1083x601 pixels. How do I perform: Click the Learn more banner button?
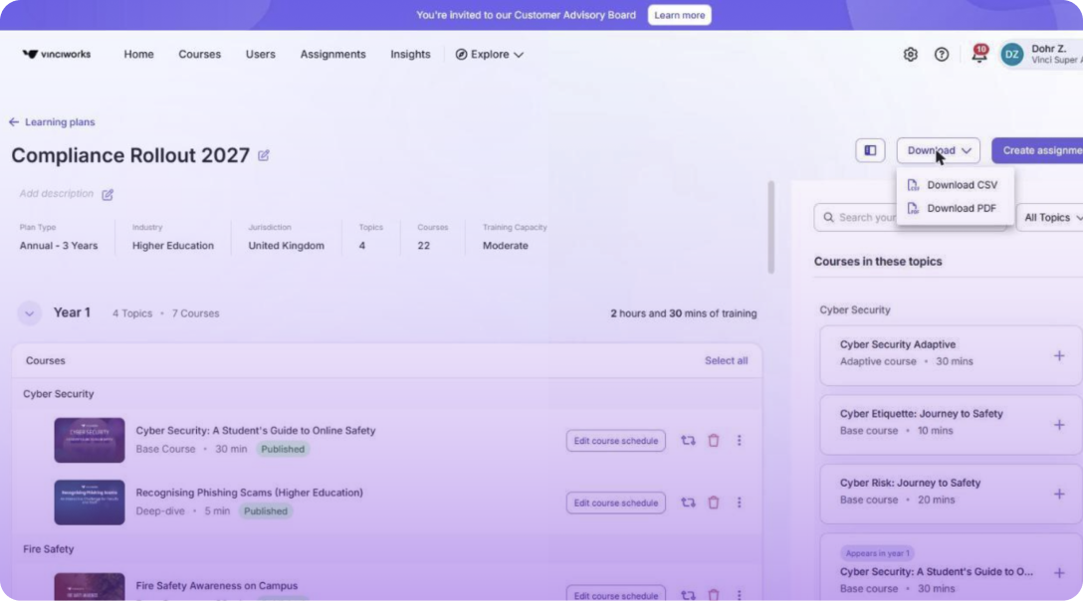point(680,15)
